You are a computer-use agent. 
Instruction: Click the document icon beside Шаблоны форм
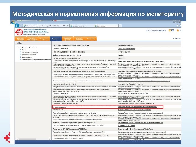(20, 57)
